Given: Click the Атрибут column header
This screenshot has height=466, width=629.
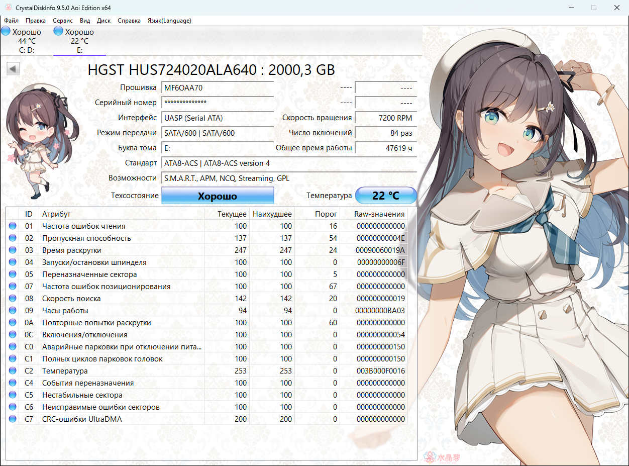Looking at the screenshot, I should pos(56,214).
